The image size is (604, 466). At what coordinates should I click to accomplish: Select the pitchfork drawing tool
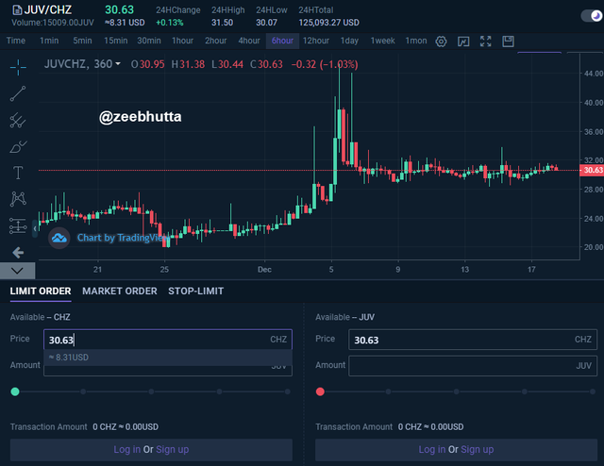18,120
